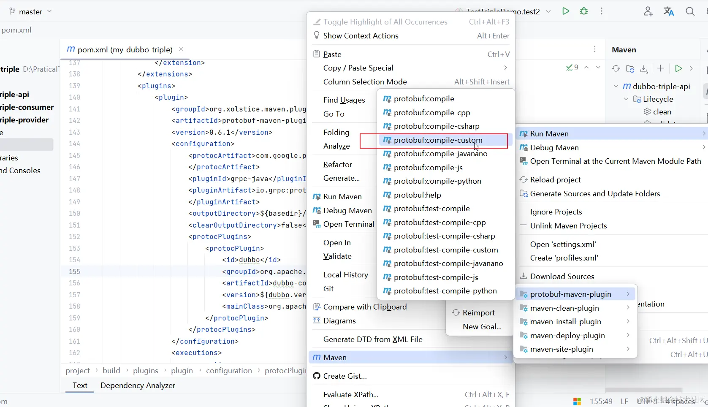Image resolution: width=708 pixels, height=407 pixels.
Task: Click the translate icon in the top bar
Action: (x=669, y=11)
